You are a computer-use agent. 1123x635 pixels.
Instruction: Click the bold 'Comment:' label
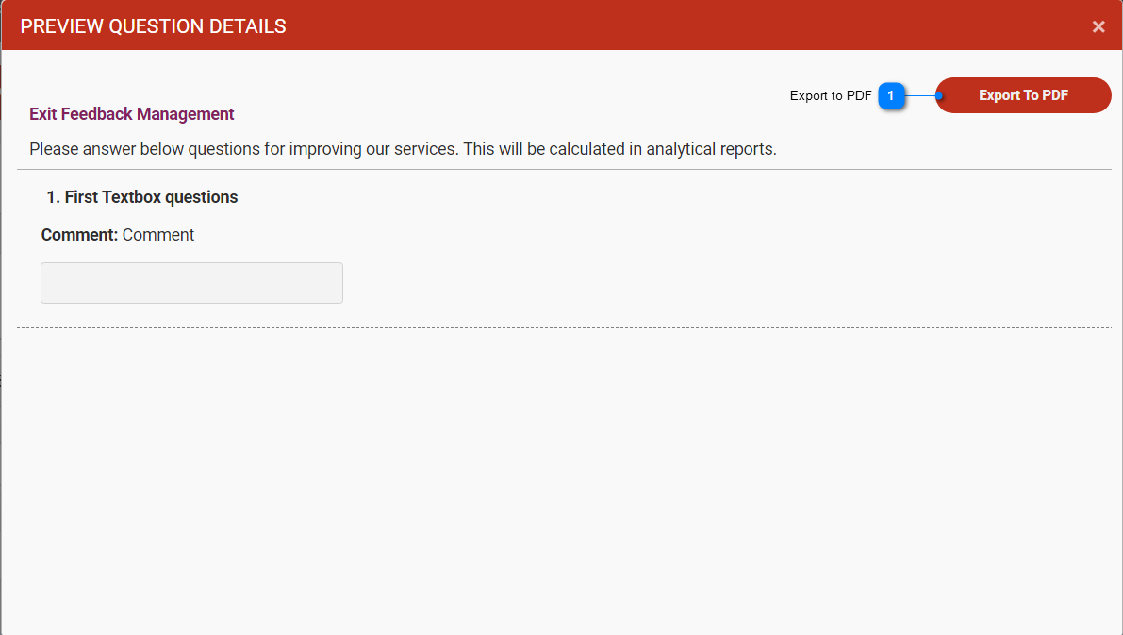79,235
